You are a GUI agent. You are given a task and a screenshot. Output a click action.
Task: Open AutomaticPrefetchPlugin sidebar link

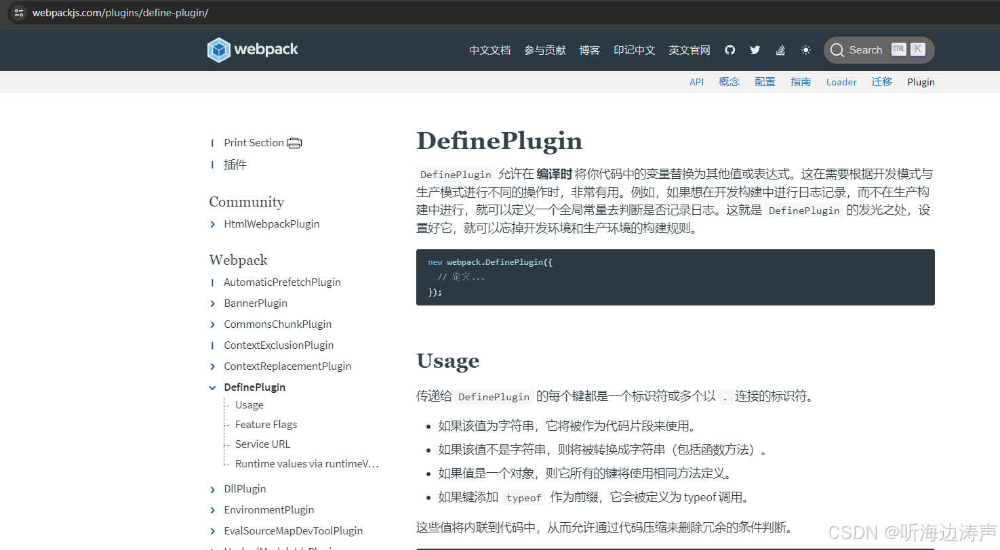click(x=282, y=282)
